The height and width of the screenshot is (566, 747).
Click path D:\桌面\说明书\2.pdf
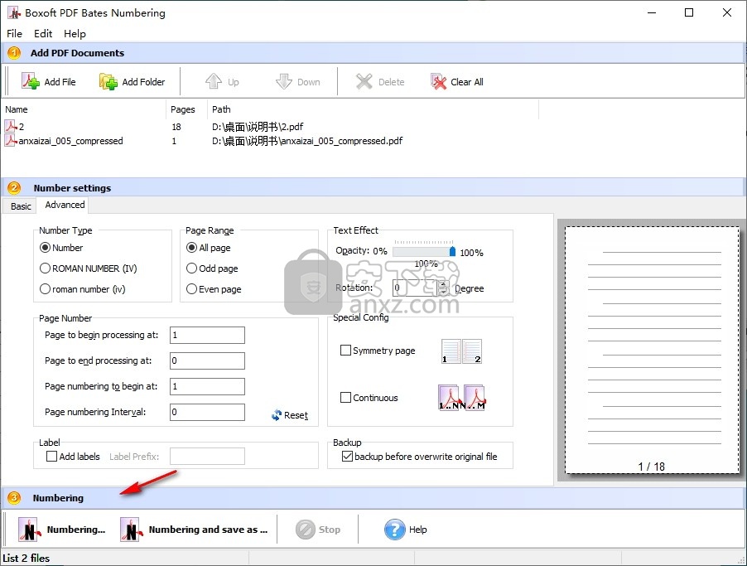click(x=258, y=126)
